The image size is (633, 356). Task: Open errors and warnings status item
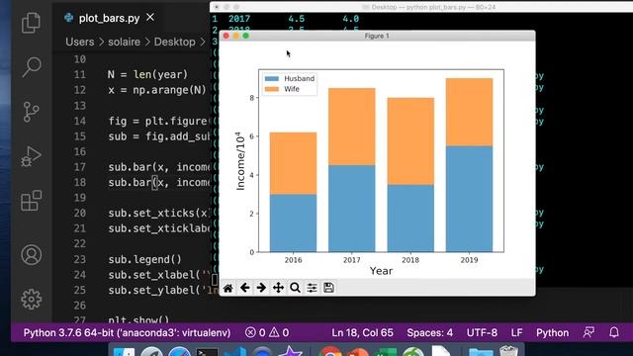tap(267, 332)
